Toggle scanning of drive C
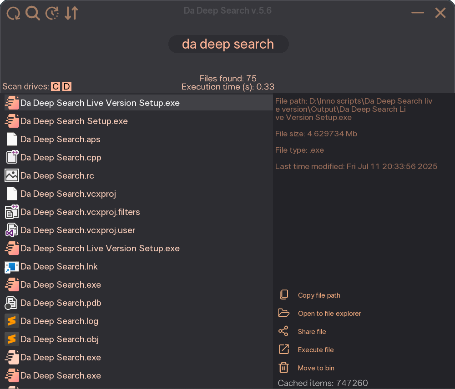This screenshot has height=389, width=455. click(56, 86)
